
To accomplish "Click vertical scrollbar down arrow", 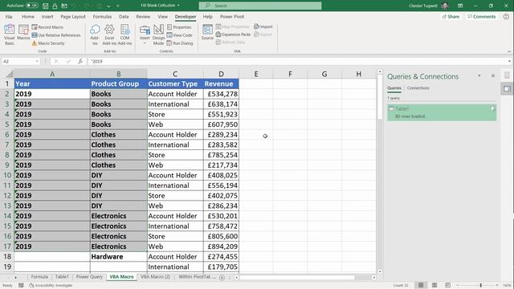I will tap(380, 271).
